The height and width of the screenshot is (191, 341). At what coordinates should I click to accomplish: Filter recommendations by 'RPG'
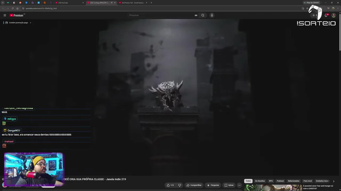(x=271, y=181)
